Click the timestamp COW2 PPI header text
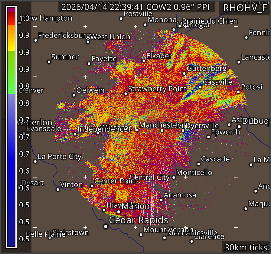The width and height of the screenshot is (271, 254). [136, 7]
